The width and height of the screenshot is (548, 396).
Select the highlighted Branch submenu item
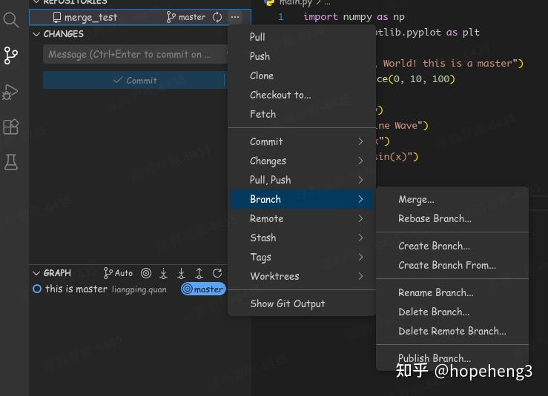[302, 199]
